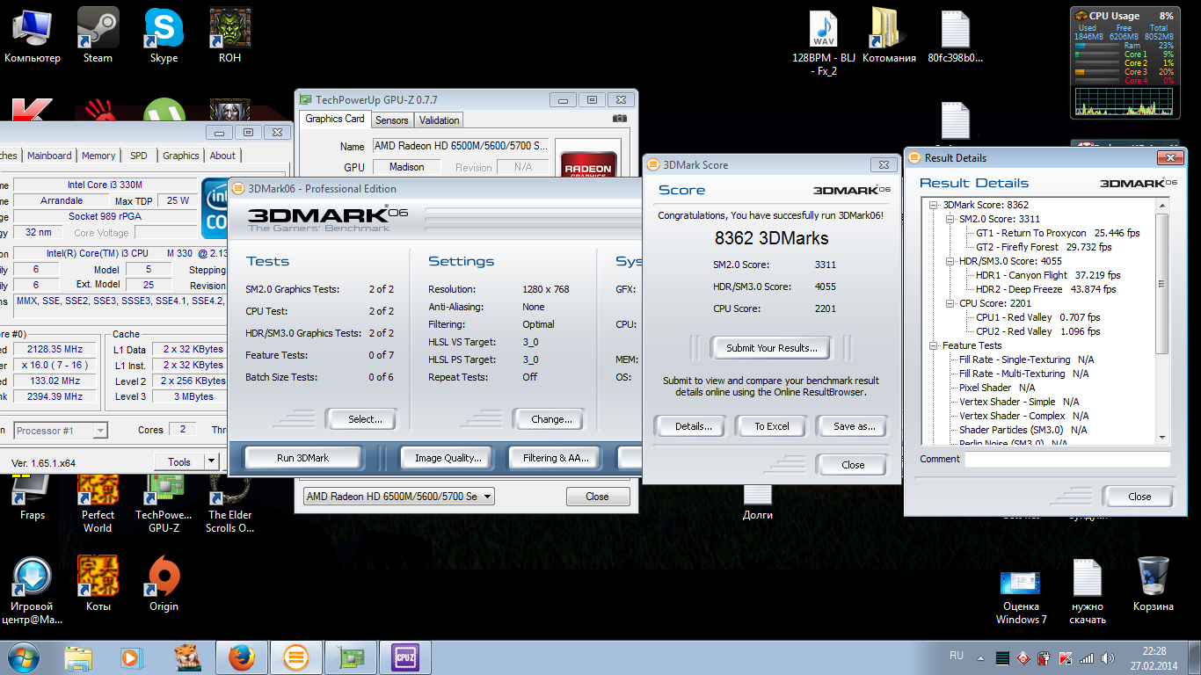
Task: Open Image Quality in 3DMark06
Action: tap(448, 458)
